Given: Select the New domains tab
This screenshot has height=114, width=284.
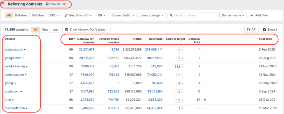Looking at the screenshot, I should [x=45, y=30].
